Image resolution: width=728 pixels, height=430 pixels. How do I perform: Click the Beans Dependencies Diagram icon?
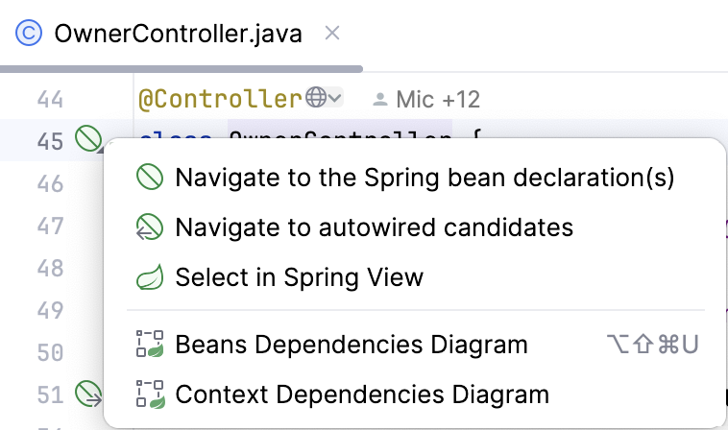(151, 345)
